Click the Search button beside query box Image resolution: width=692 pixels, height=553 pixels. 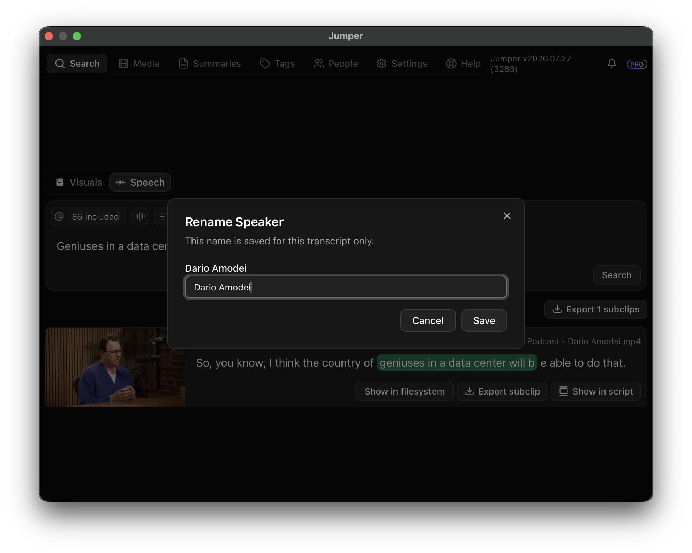point(617,275)
